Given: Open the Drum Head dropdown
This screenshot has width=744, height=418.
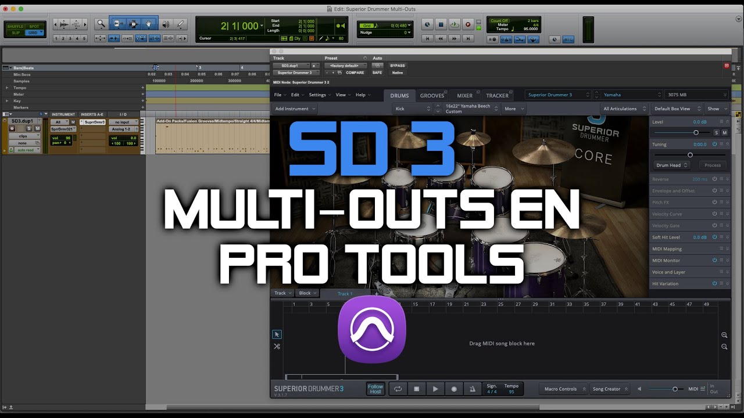Looking at the screenshot, I should (671, 165).
